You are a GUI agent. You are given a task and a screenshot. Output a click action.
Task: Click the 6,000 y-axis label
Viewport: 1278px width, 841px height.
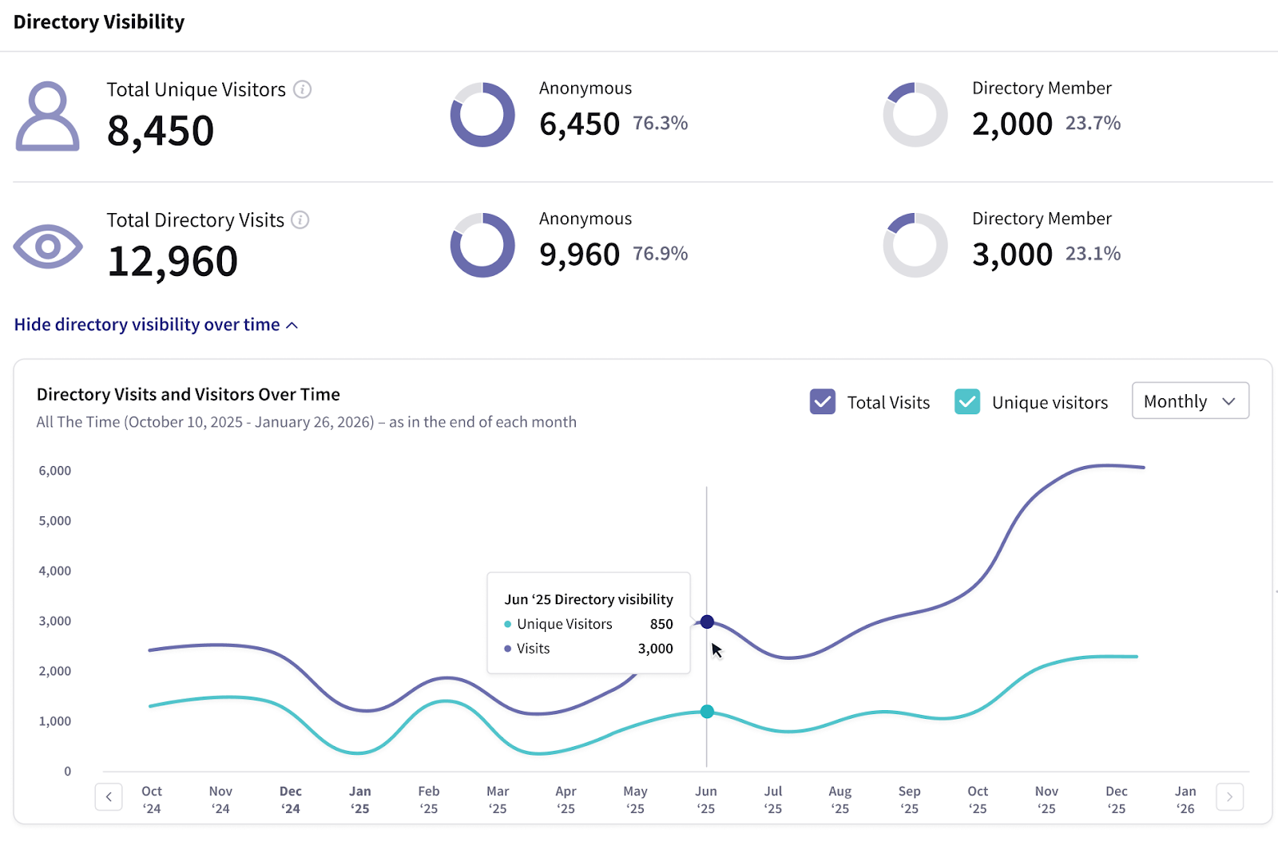(x=55, y=471)
